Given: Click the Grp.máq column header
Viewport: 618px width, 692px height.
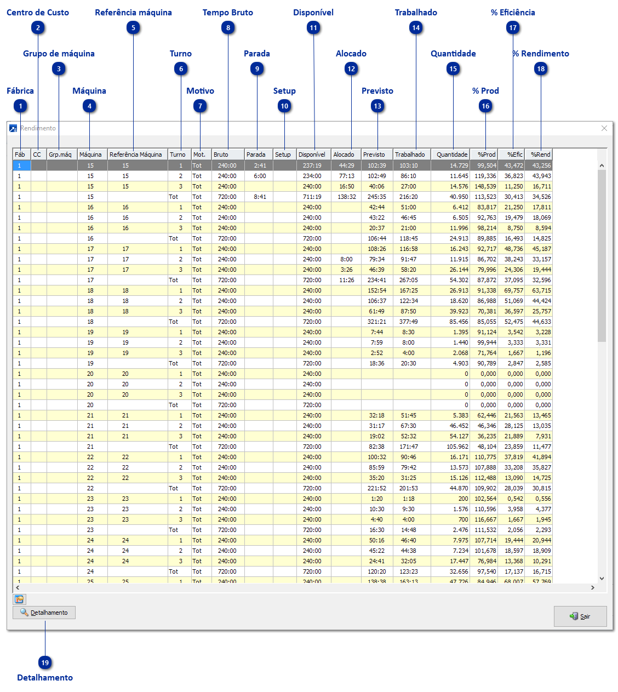Looking at the screenshot, I should pos(62,155).
